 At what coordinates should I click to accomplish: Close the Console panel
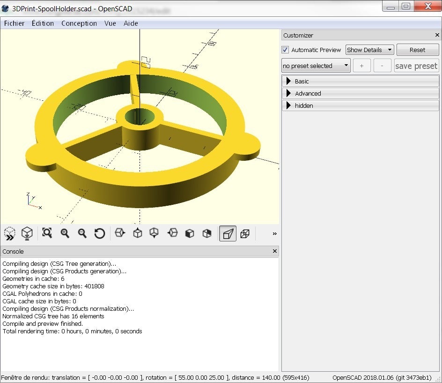point(275,251)
